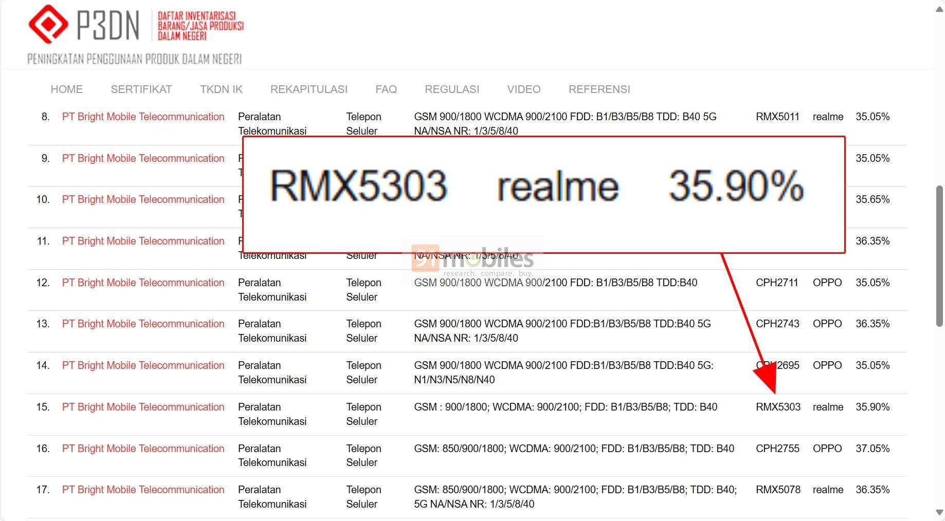Image resolution: width=945 pixels, height=521 pixels.
Task: Click Peralatan Telekomunikasi cell in row 13
Action: coord(272,331)
